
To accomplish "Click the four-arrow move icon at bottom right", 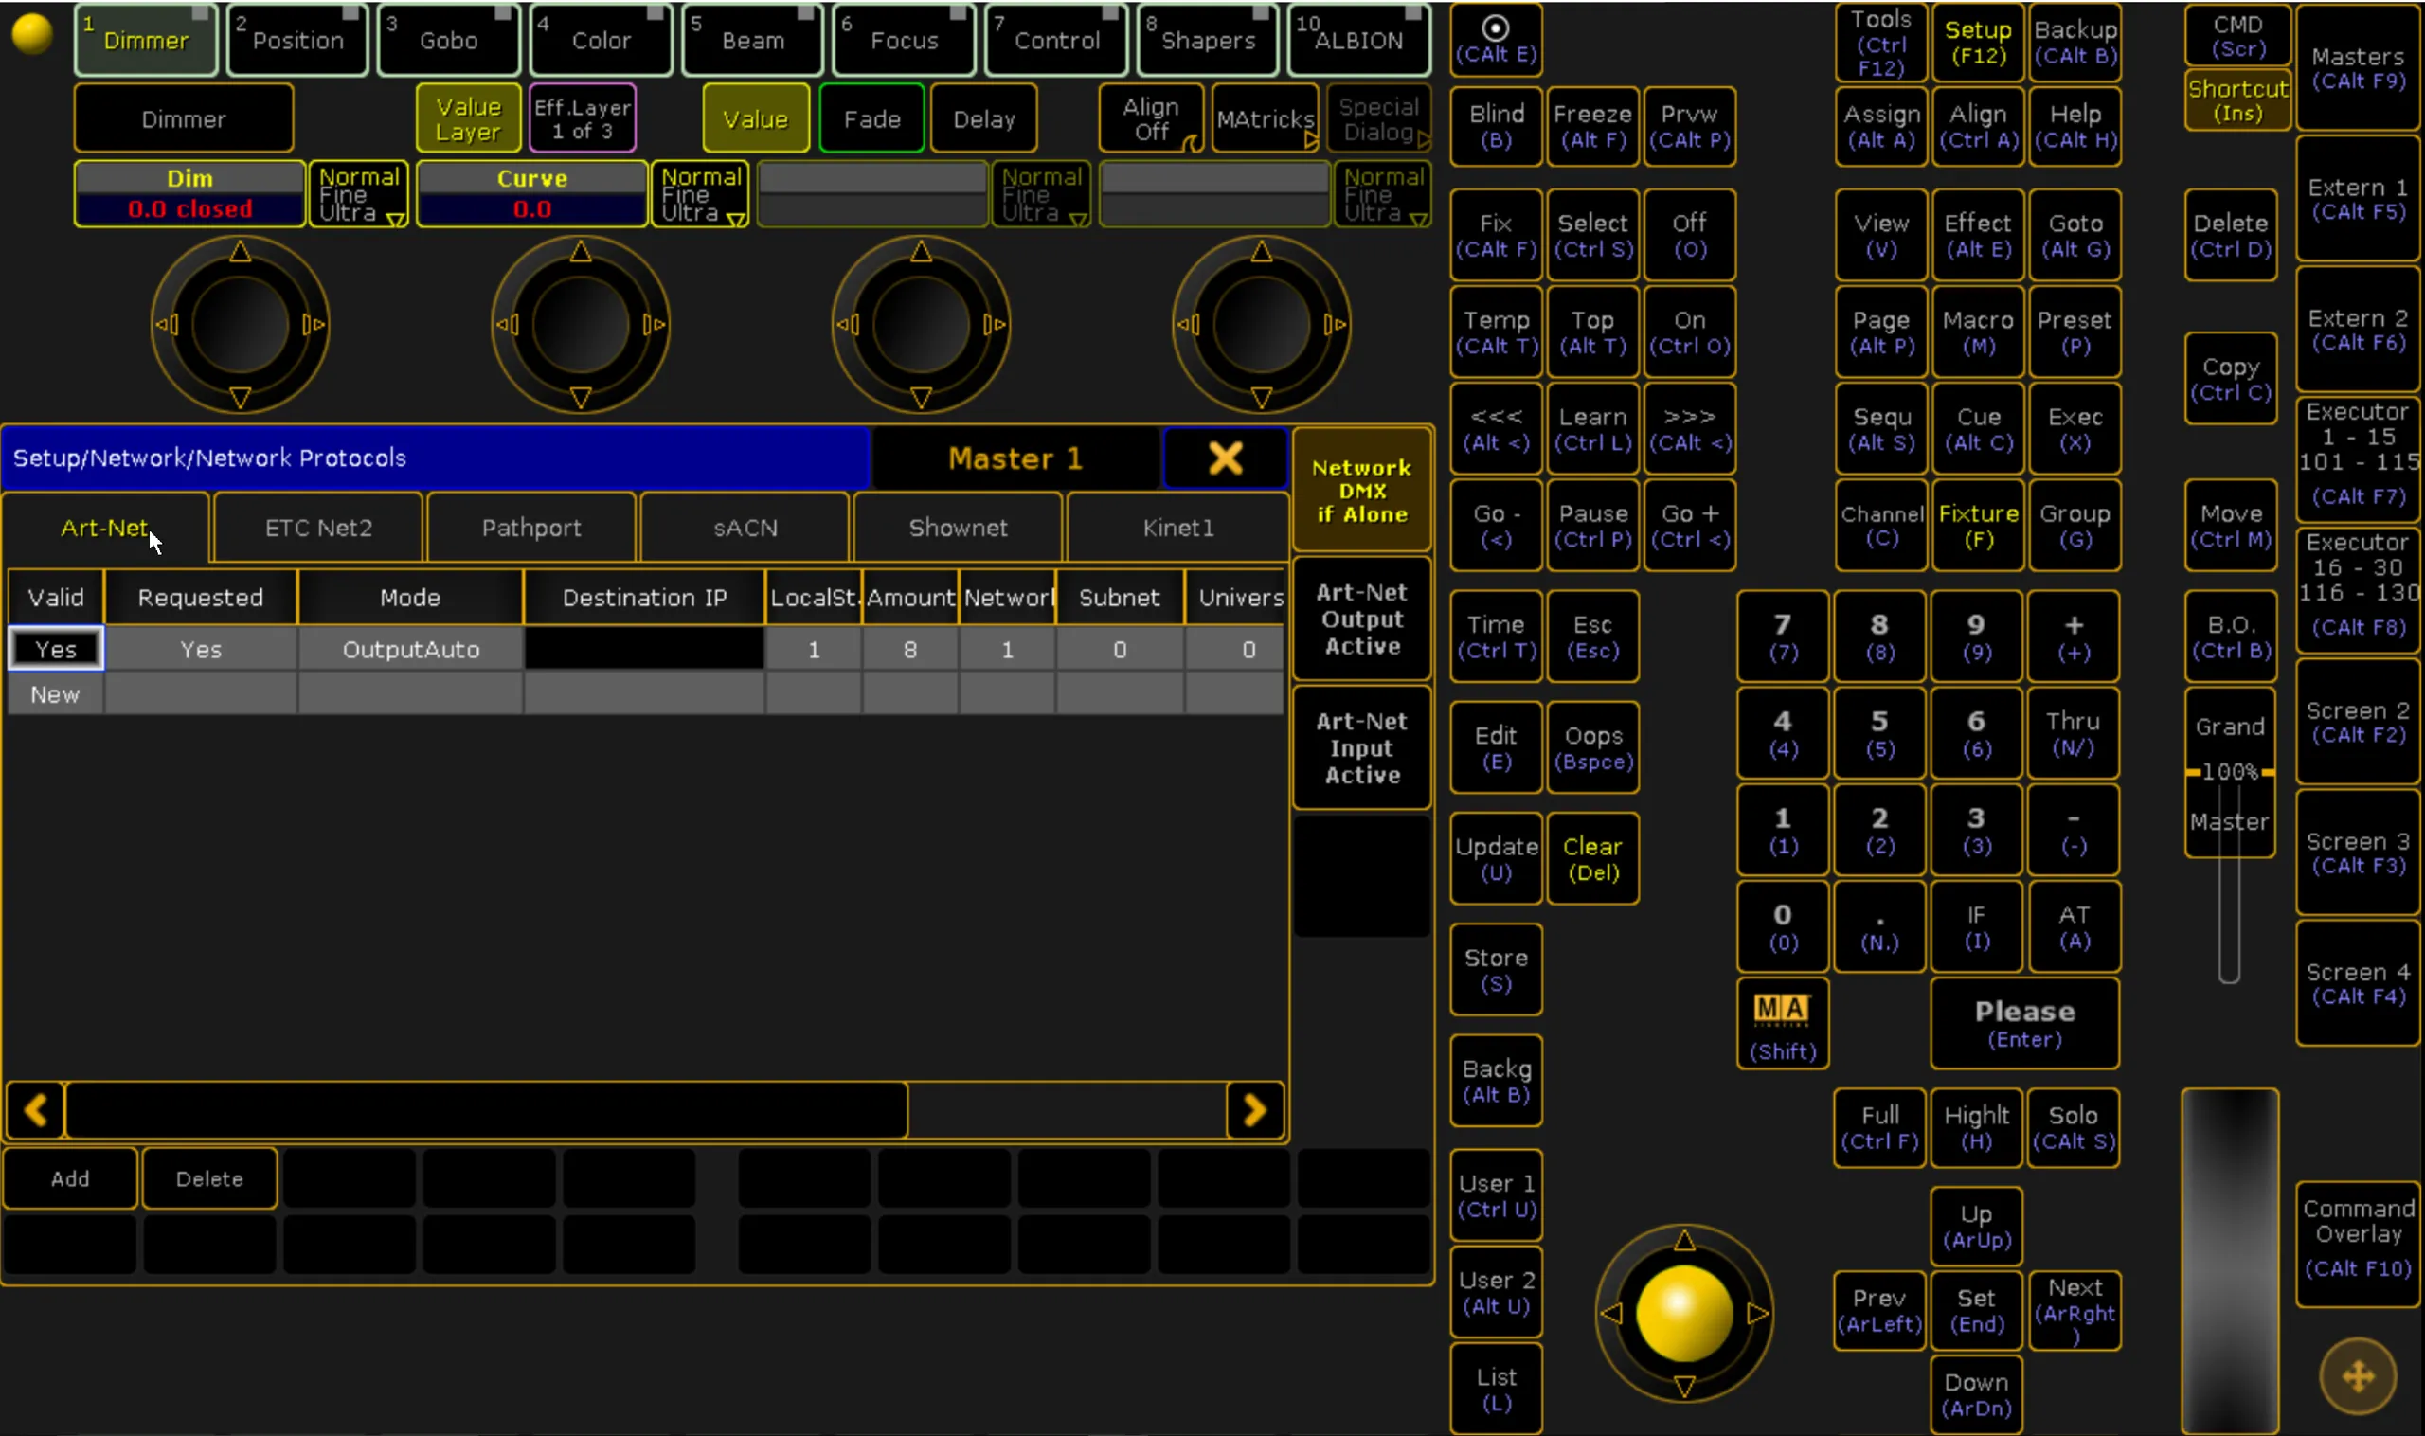I will click(2359, 1375).
